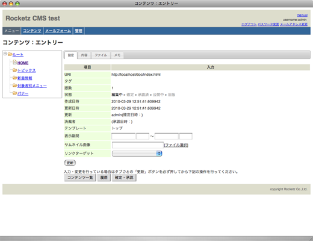Click the コンテンツ一覧 button
Screen dimensions: 313x241
80,178
